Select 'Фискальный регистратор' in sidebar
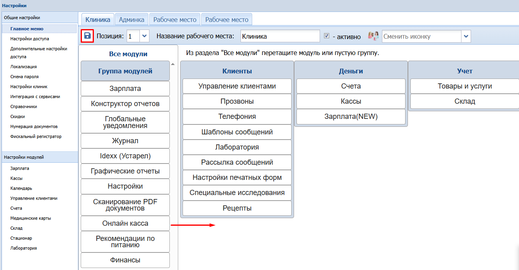Viewport: 519px width, 270px height. coord(36,136)
